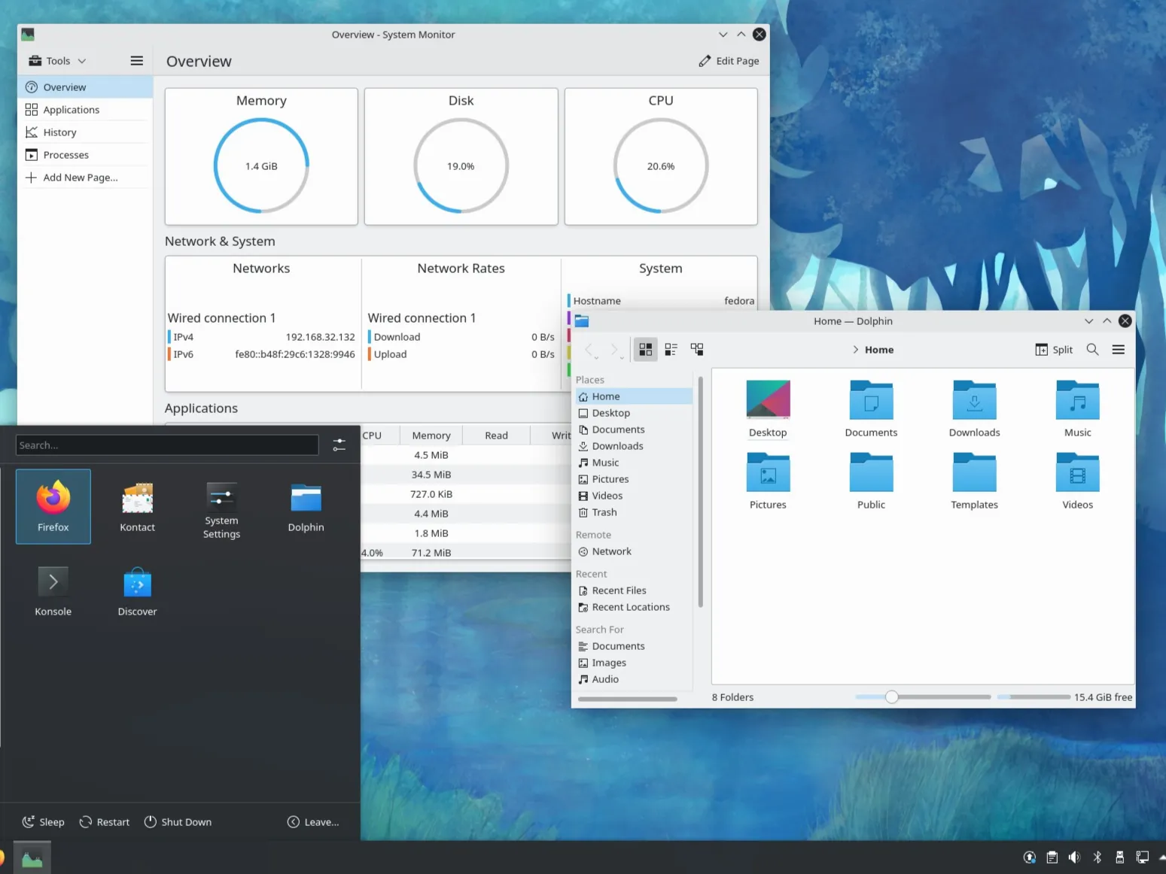
Task: Launch Firefox from the application launcher
Action: click(x=53, y=505)
